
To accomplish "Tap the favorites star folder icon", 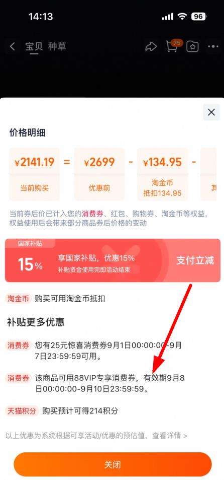I will coord(193,46).
